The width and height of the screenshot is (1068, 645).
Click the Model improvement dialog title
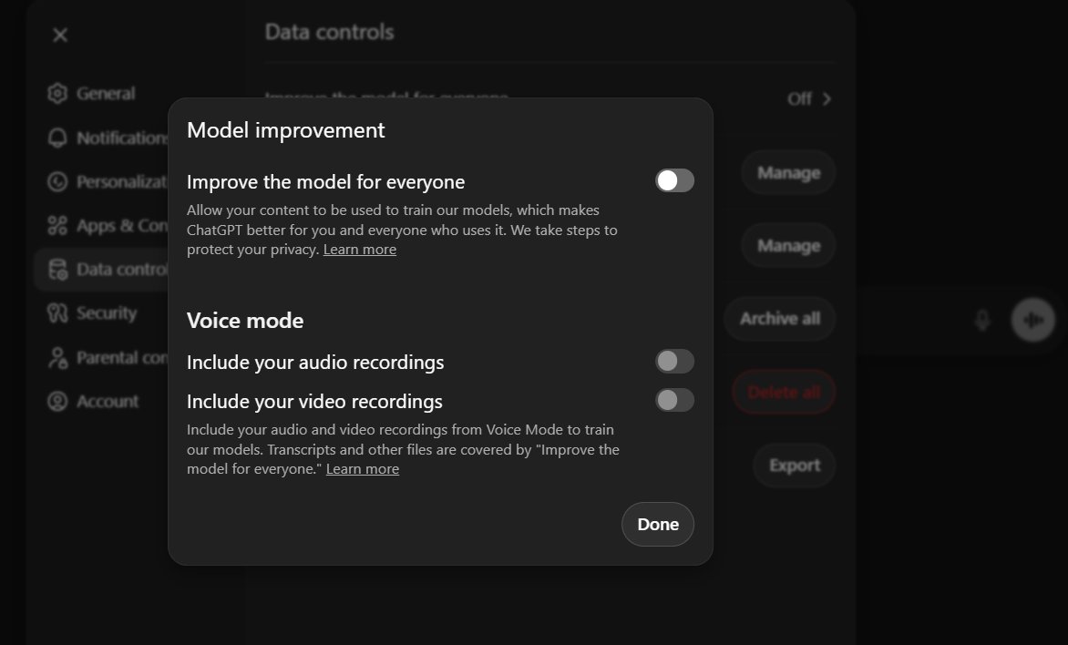tap(286, 130)
